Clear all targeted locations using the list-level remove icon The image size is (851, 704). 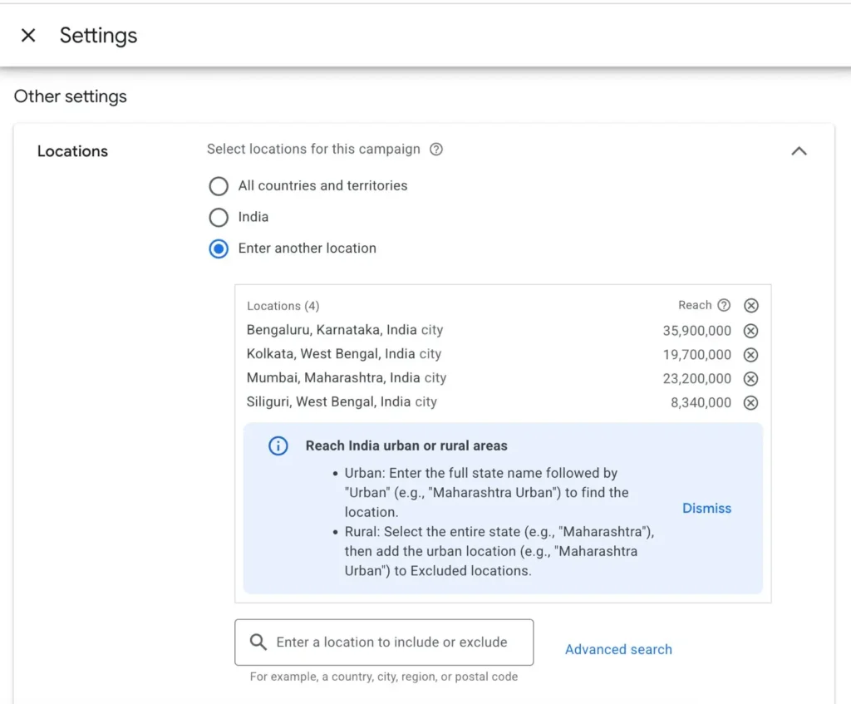click(x=751, y=305)
